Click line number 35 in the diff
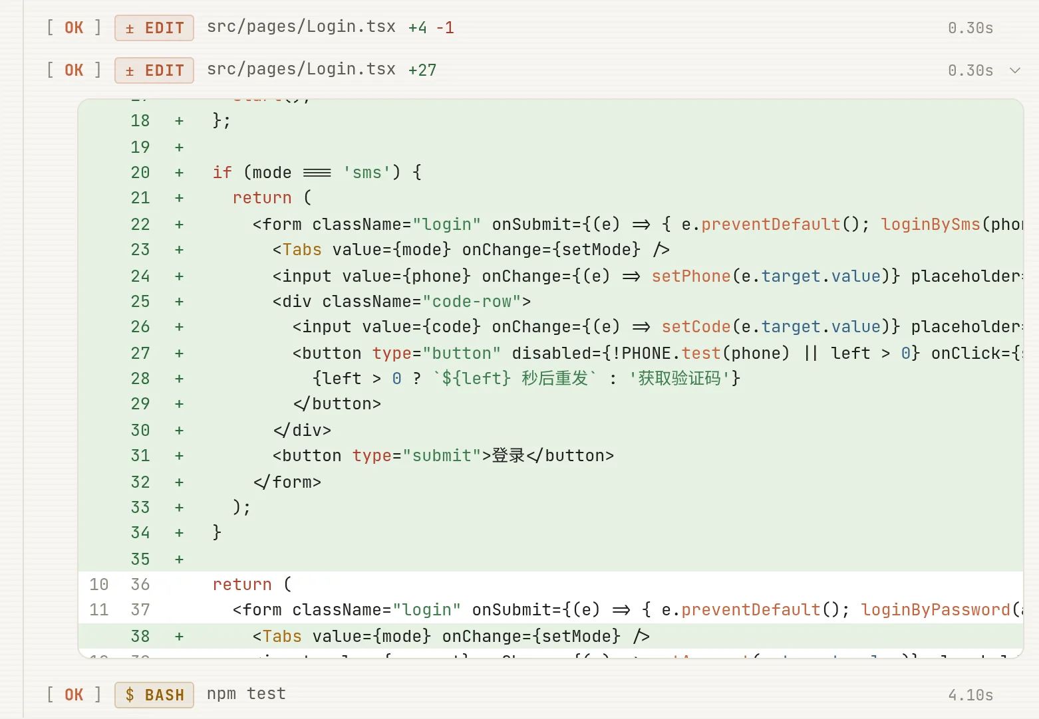Image resolution: width=1039 pixels, height=719 pixels. (140, 560)
